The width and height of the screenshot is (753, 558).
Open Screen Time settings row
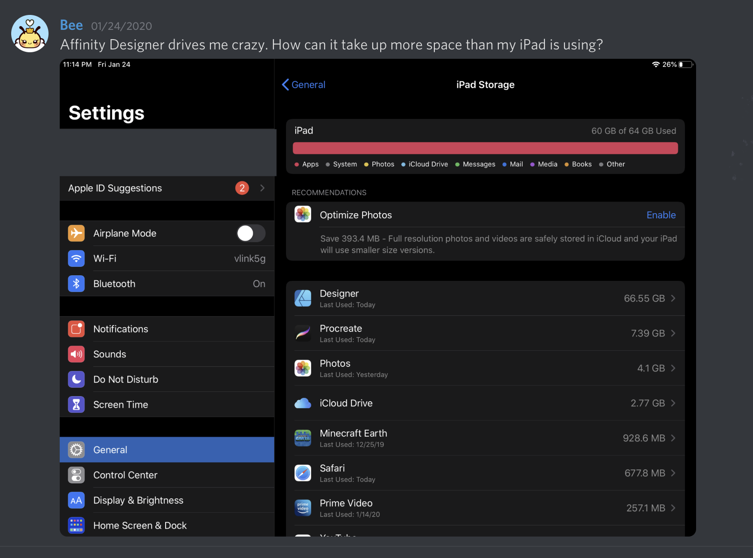167,405
